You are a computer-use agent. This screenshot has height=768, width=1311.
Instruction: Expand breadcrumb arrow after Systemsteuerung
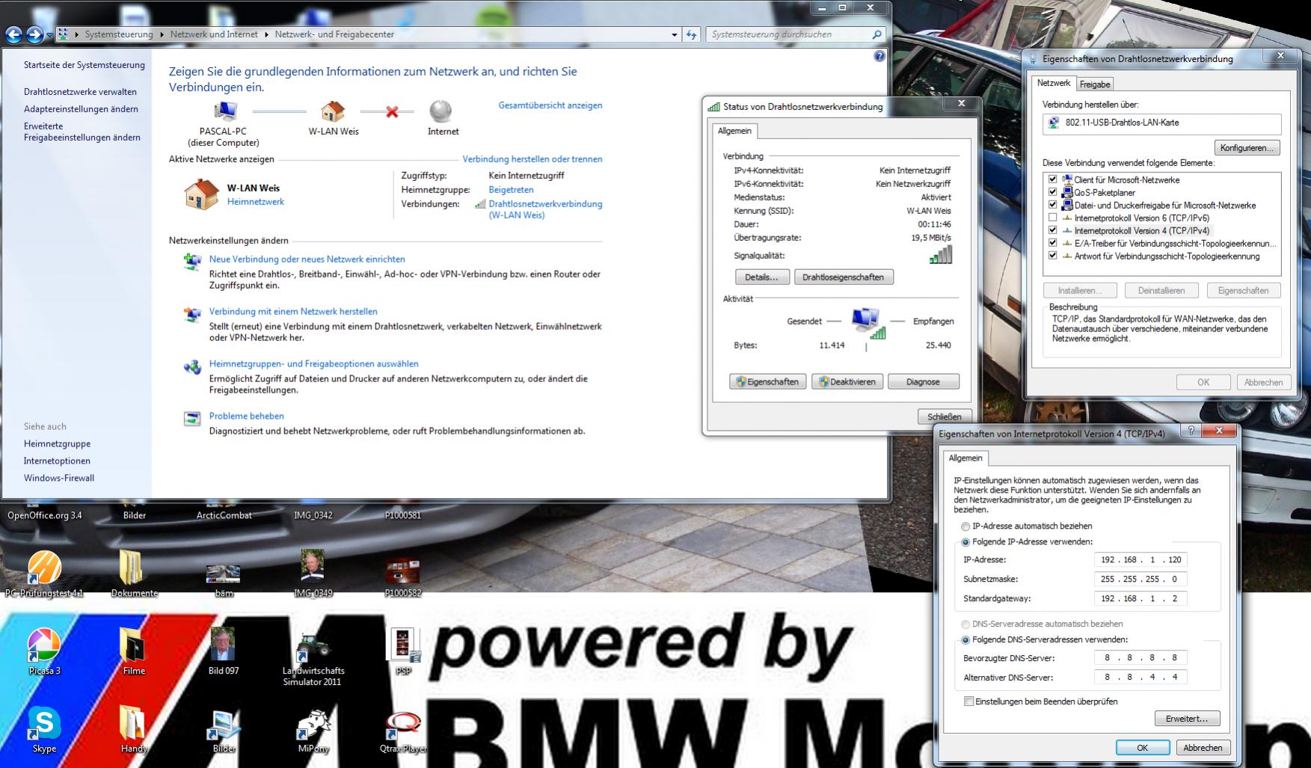click(x=161, y=34)
